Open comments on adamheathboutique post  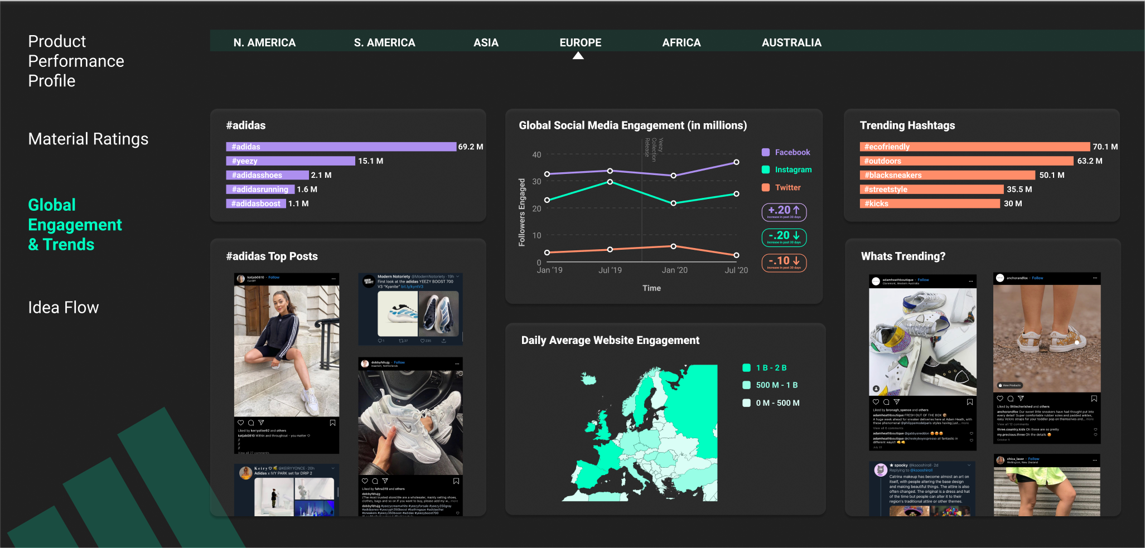pos(886,401)
